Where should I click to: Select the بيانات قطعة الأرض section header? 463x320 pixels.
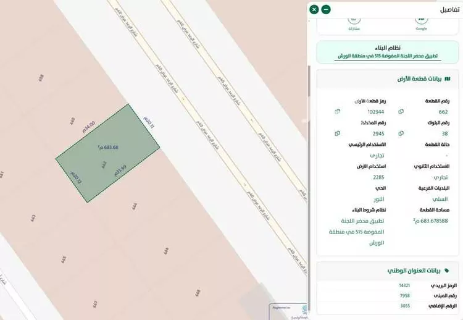388,79
